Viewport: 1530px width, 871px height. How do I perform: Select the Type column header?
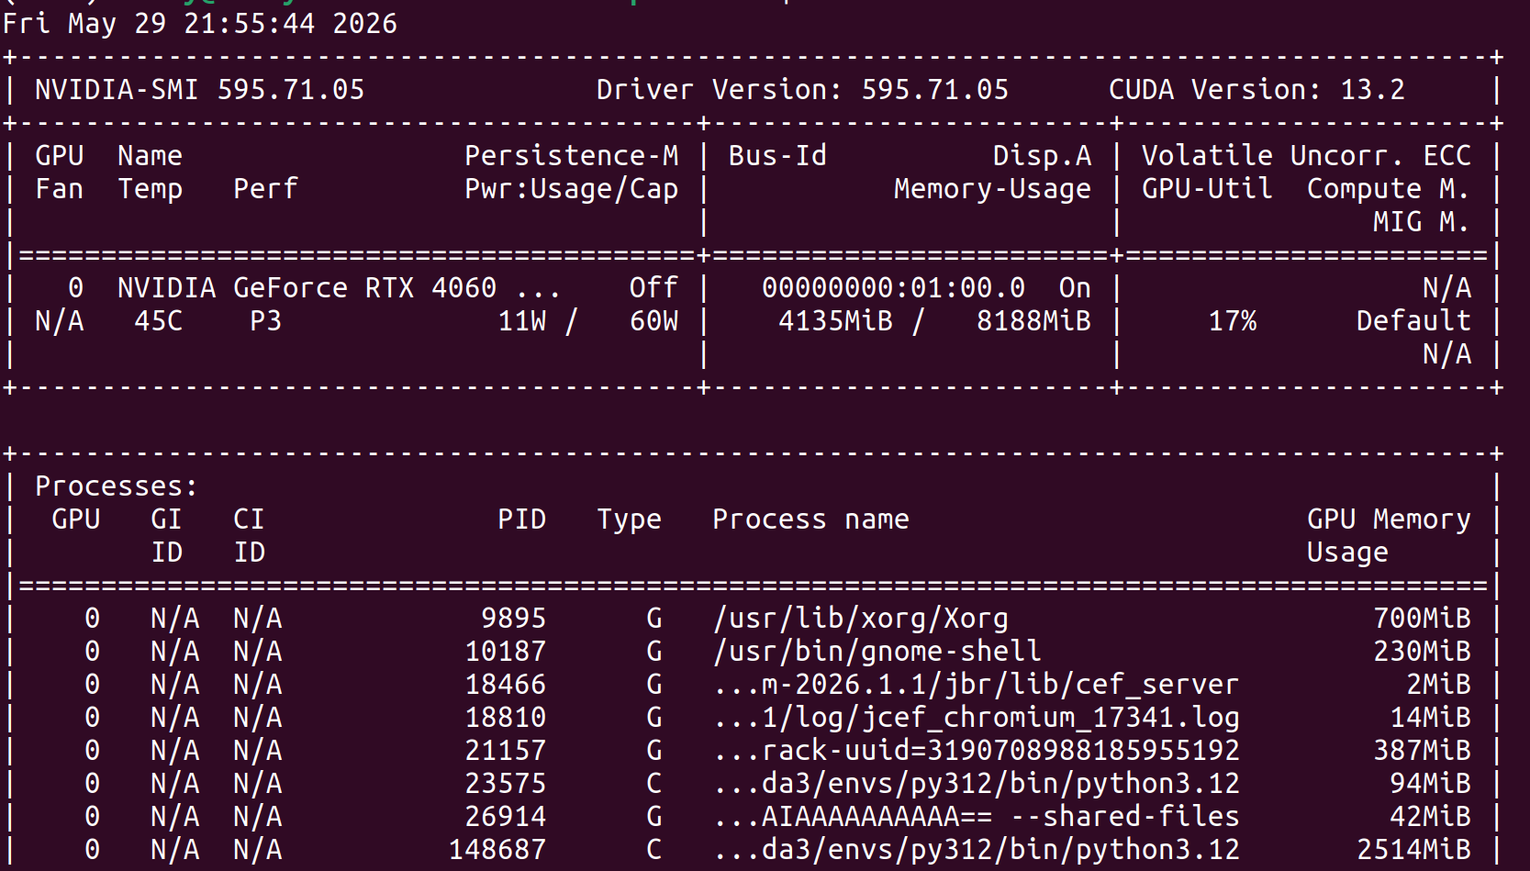click(629, 519)
